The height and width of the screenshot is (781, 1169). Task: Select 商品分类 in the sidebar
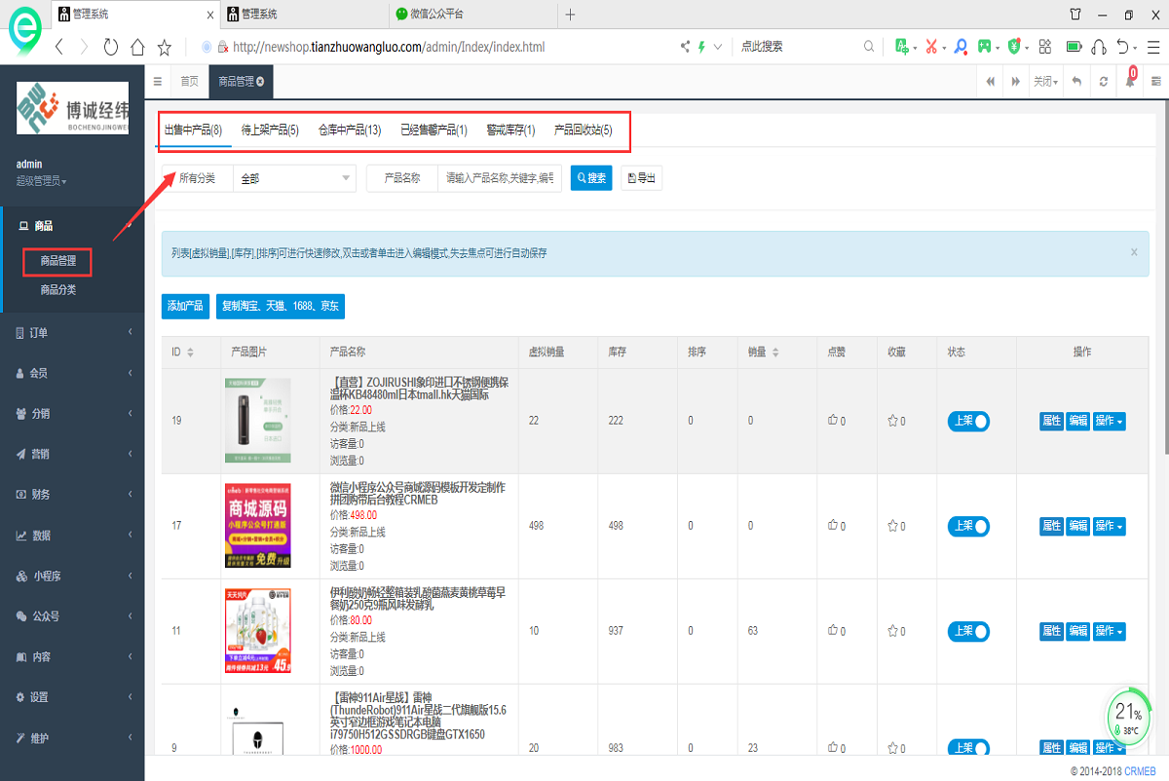tap(57, 289)
